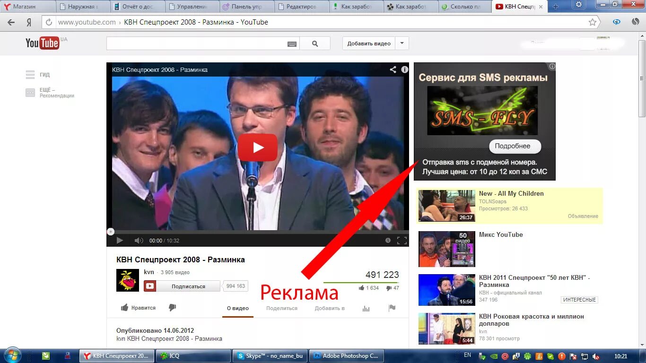Dislike the video with thumbs down
This screenshot has height=363, width=646.
tap(172, 308)
